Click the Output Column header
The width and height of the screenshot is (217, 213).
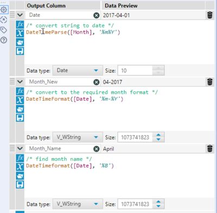[46, 6]
